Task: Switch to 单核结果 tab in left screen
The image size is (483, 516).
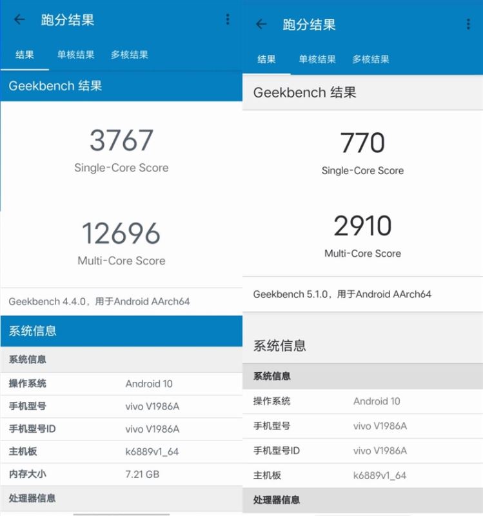Action: coord(75,55)
